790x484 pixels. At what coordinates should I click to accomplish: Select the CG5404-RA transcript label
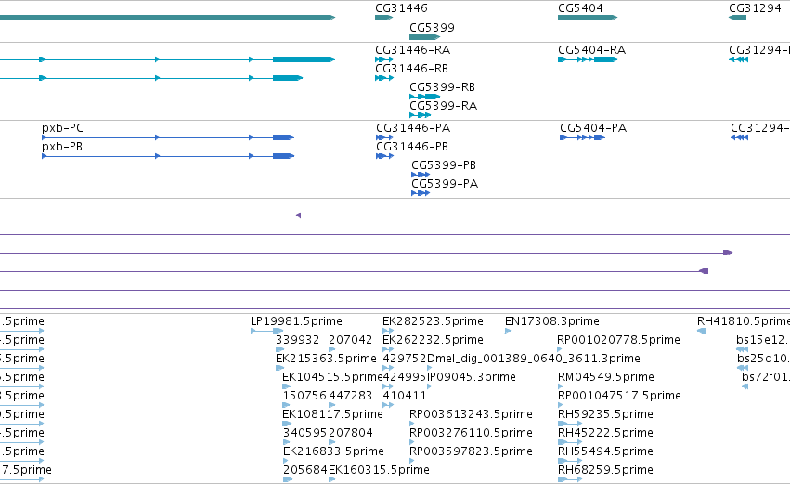592,50
